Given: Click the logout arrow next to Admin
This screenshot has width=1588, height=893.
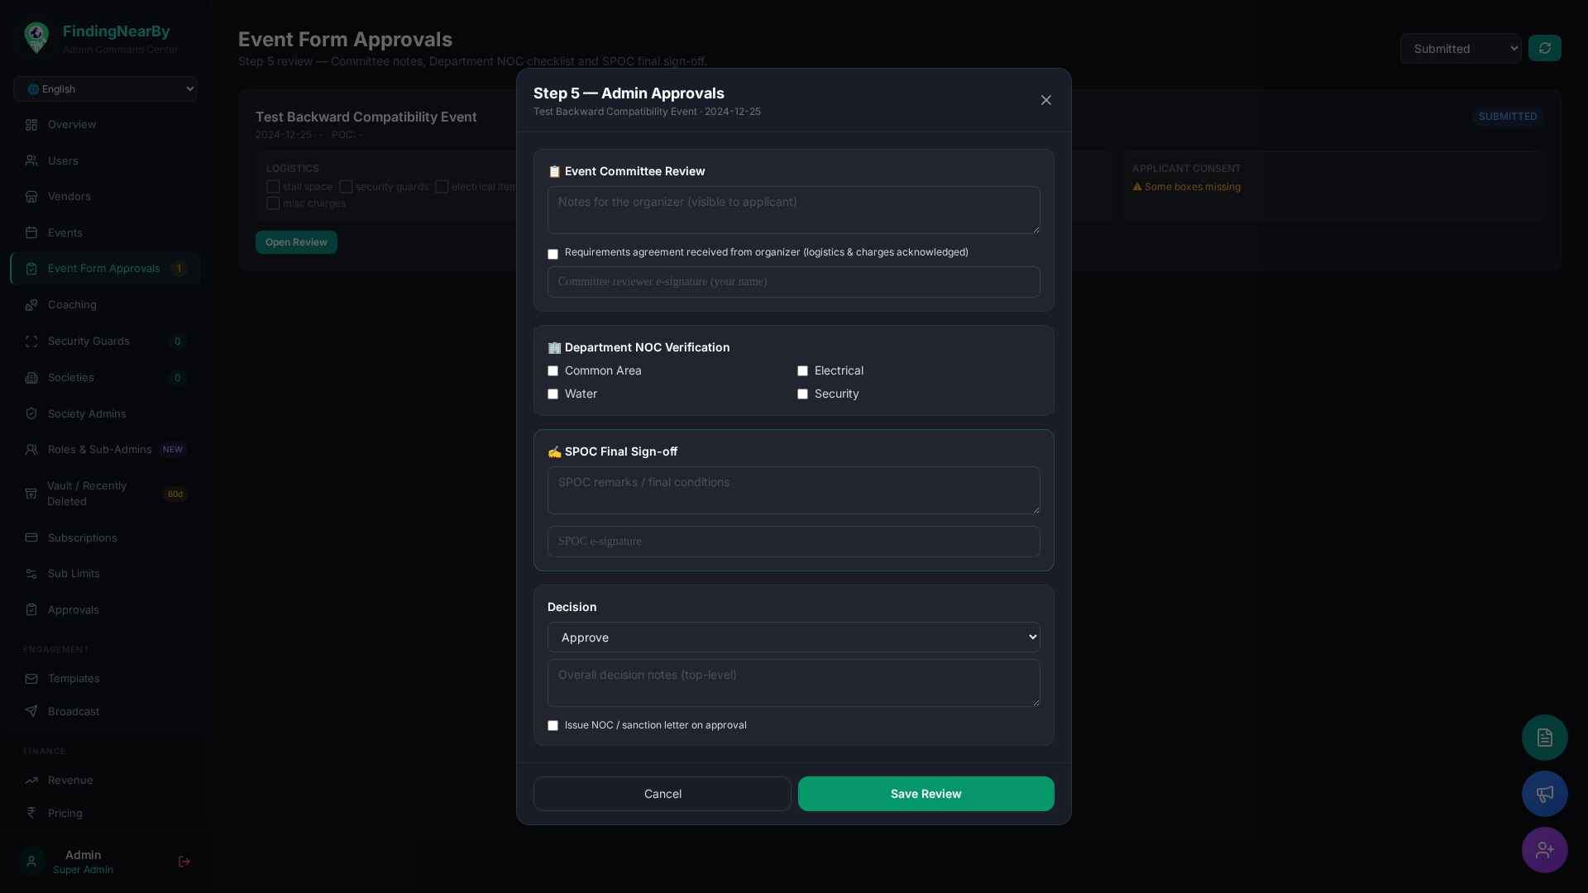Looking at the screenshot, I should [184, 862].
